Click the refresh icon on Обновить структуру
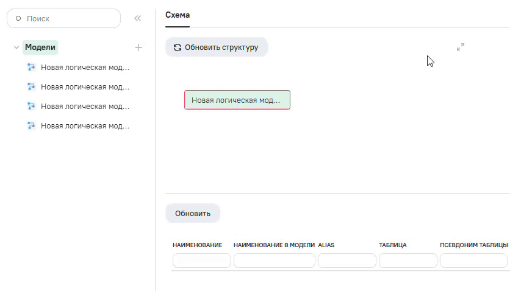Screen dimensions: 510x291 pyautogui.click(x=178, y=47)
